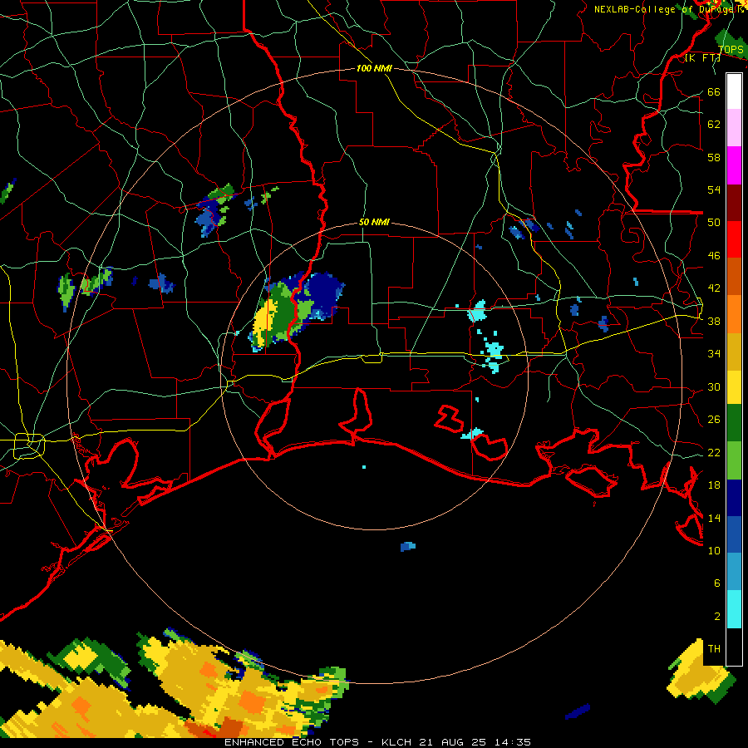Click the light pink legend swatch
This screenshot has height=748, width=748.
pyautogui.click(x=734, y=128)
